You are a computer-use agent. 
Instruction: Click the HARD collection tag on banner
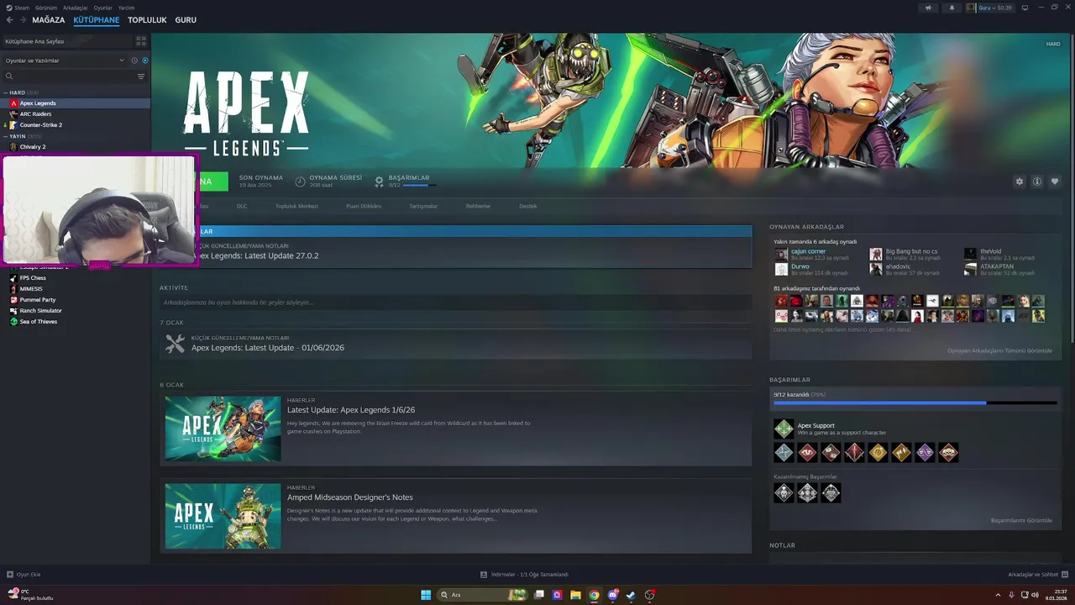(x=1053, y=44)
